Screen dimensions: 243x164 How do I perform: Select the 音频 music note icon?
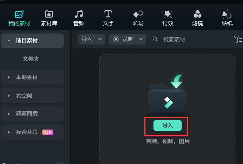coord(79,14)
